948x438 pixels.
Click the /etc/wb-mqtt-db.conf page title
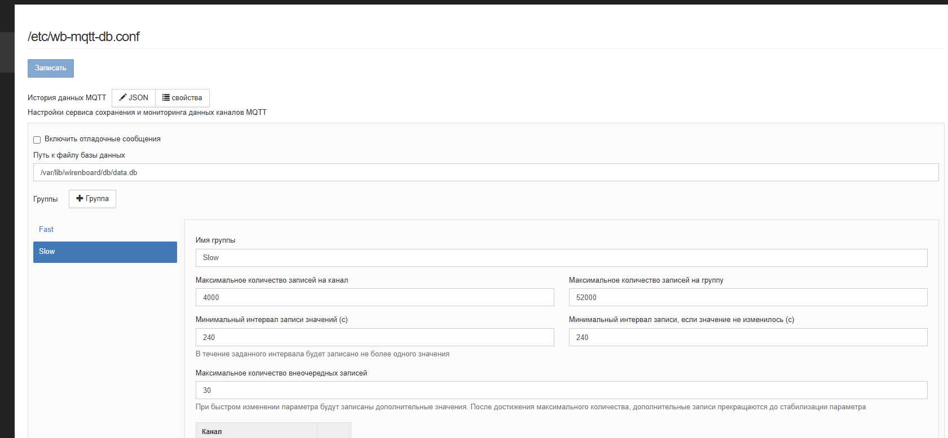tap(83, 37)
